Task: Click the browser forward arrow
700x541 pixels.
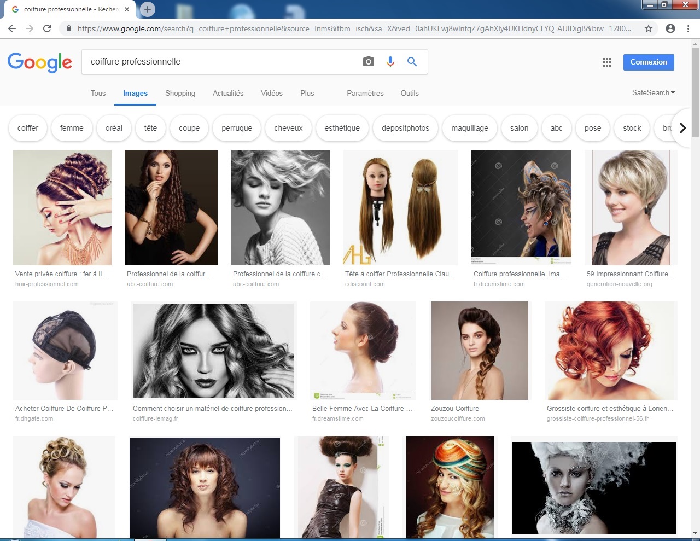Action: (30, 28)
